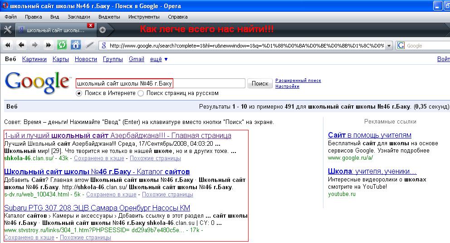Click the Fast Forward navigation button
450x243 pixels.
coord(48,45)
